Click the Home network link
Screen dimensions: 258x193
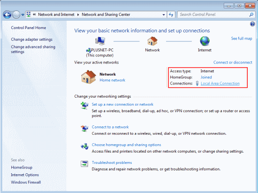pos(113,80)
